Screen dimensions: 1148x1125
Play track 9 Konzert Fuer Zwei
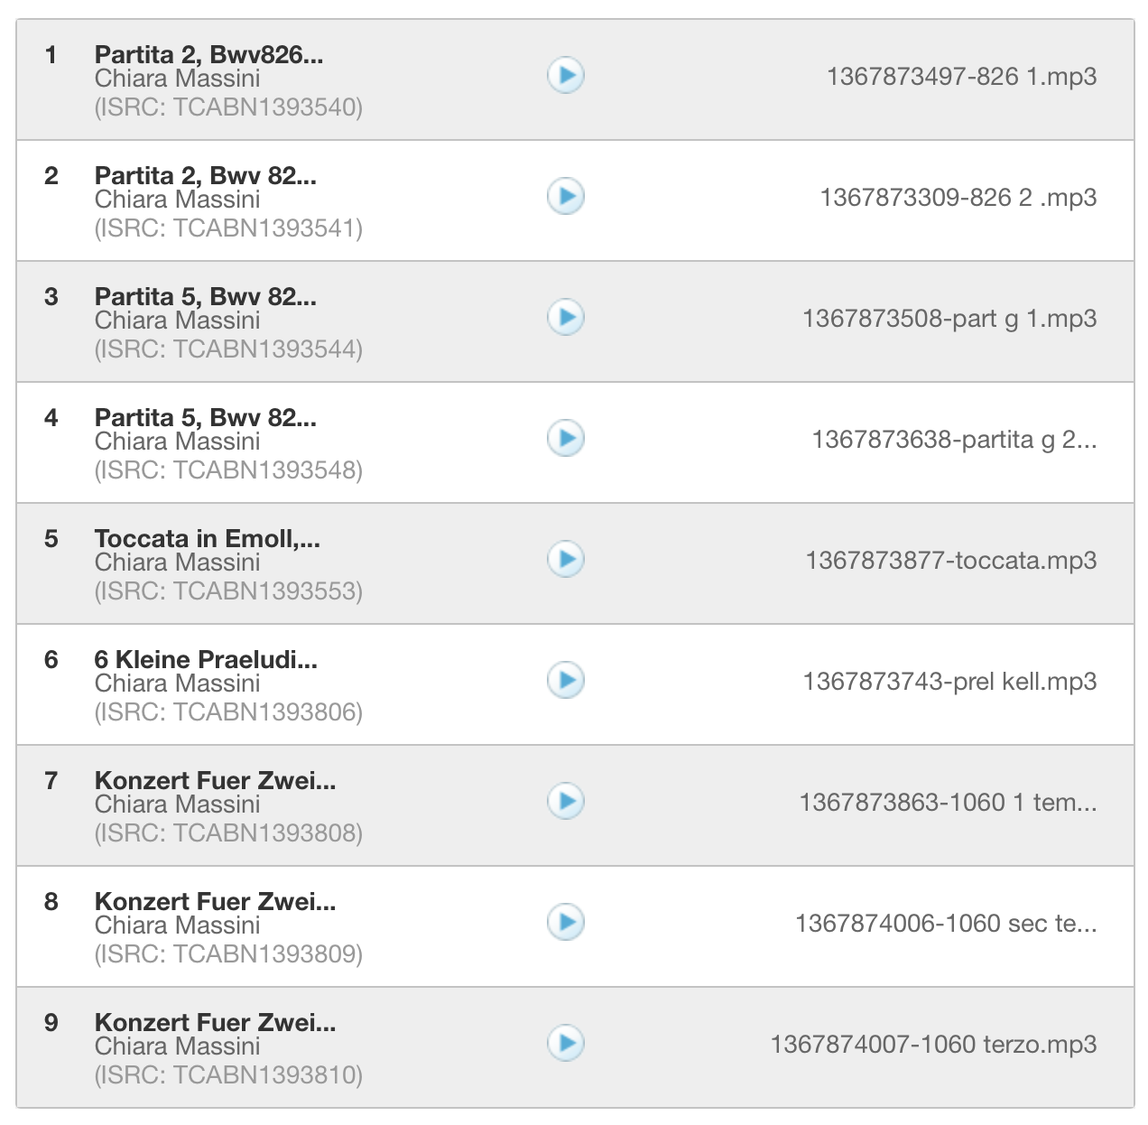tap(566, 1043)
